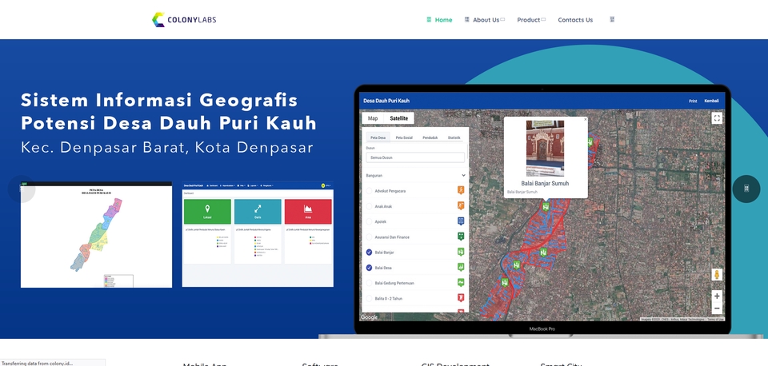Screen dimensions: 768x366
Task: Click the orange Anak Anak marker icon
Action: [x=461, y=205]
